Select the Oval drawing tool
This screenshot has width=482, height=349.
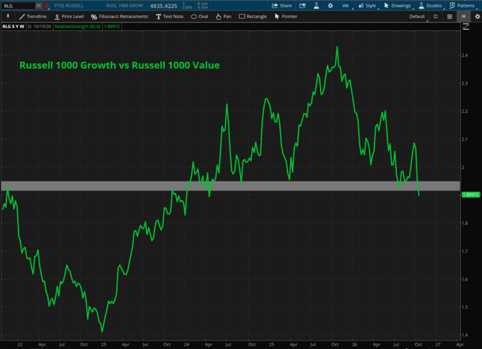pyautogui.click(x=200, y=16)
